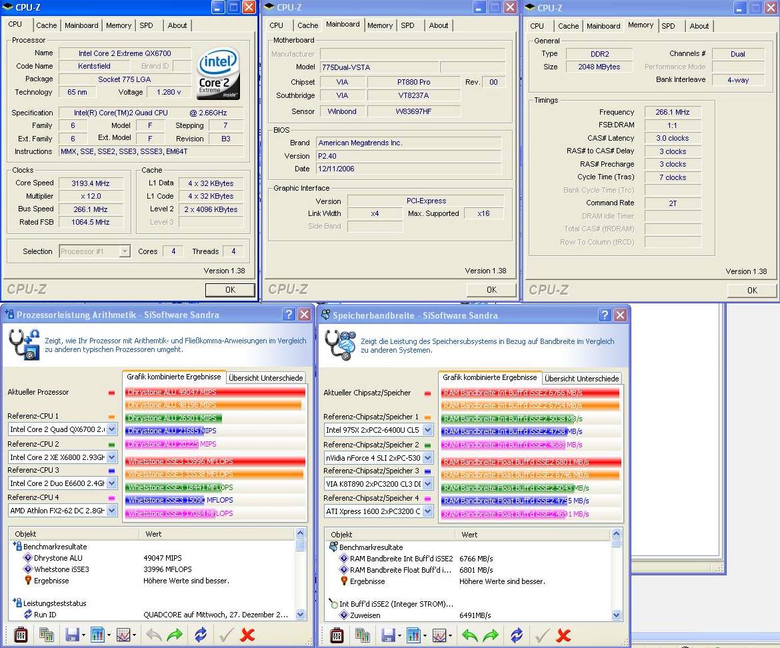Click OK in the CPU tab CPU-Z window
The height and width of the screenshot is (648, 780).
click(x=230, y=290)
